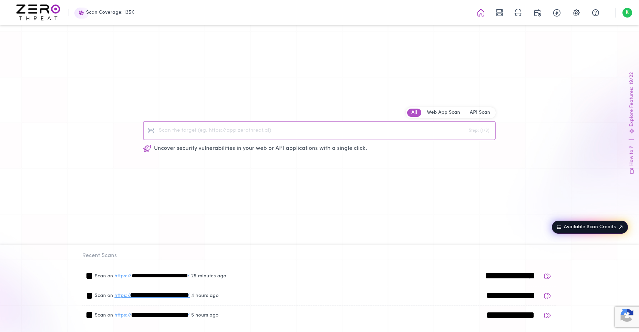Open Explore Features 19/22 side panel
Viewport: 639px width, 332px height.
pyautogui.click(x=631, y=103)
